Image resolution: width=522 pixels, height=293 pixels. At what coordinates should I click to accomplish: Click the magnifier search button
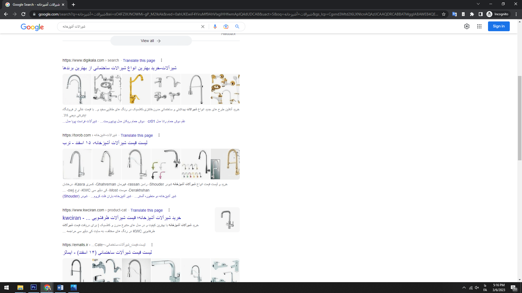pos(237,27)
